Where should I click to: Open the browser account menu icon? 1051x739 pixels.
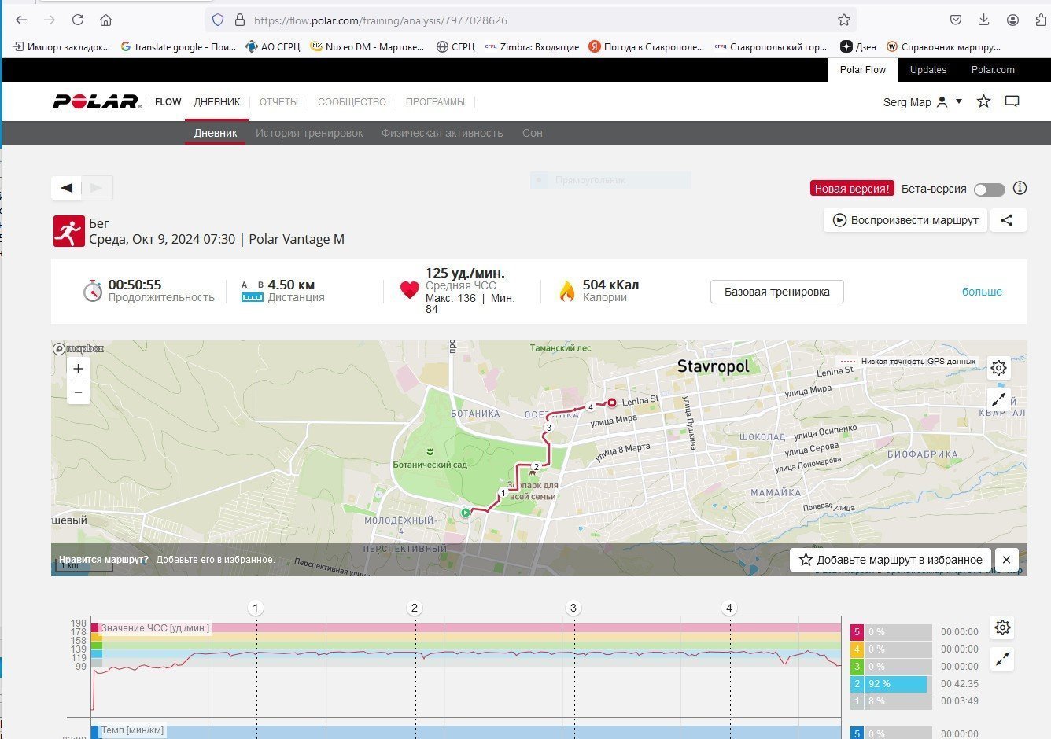(x=1012, y=20)
